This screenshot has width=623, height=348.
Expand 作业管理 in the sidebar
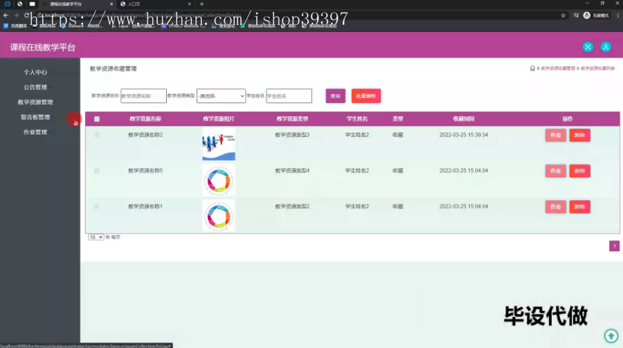[x=35, y=132]
